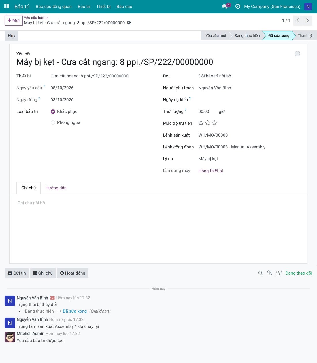The height and width of the screenshot is (363, 317).
Task: Open the user avatar N menu
Action: point(308,7)
